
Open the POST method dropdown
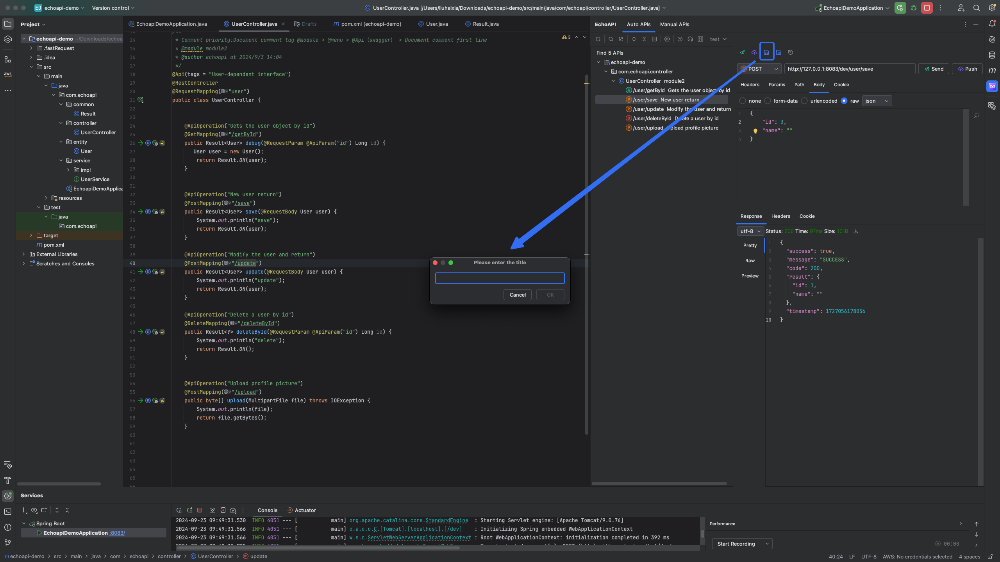coord(759,69)
